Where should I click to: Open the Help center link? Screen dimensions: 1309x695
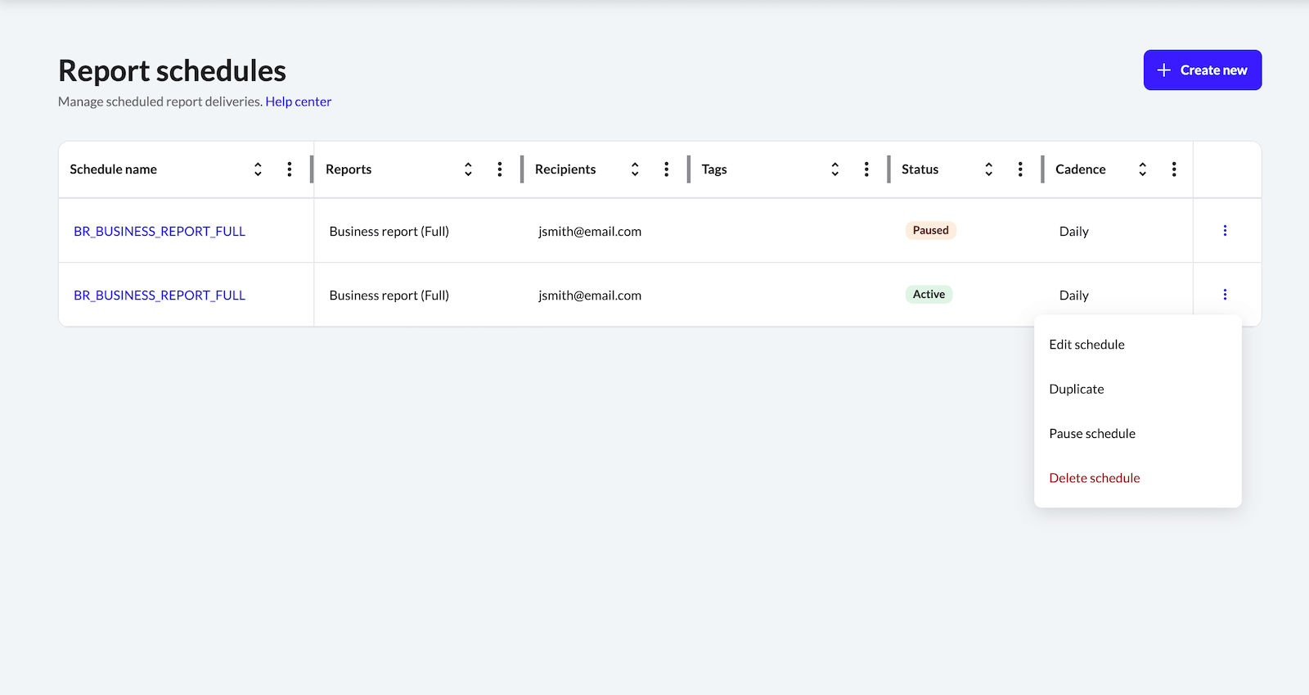coord(299,102)
